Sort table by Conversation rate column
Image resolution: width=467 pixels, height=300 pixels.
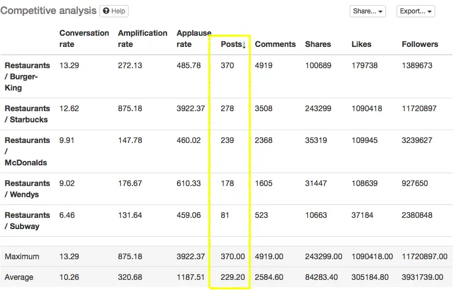point(84,39)
